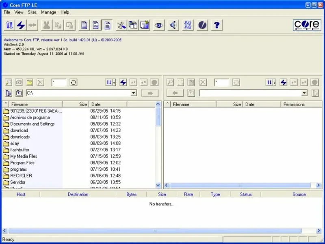This screenshot has width=325, height=244.
Task: Expand the remote pane transfer arrows dropdown
Action: coord(275,83)
